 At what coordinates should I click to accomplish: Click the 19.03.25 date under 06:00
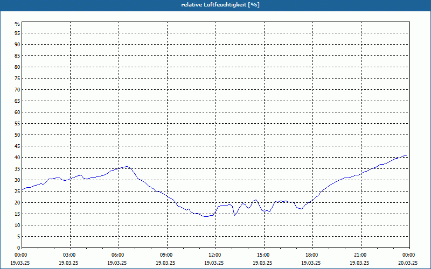pos(117,263)
